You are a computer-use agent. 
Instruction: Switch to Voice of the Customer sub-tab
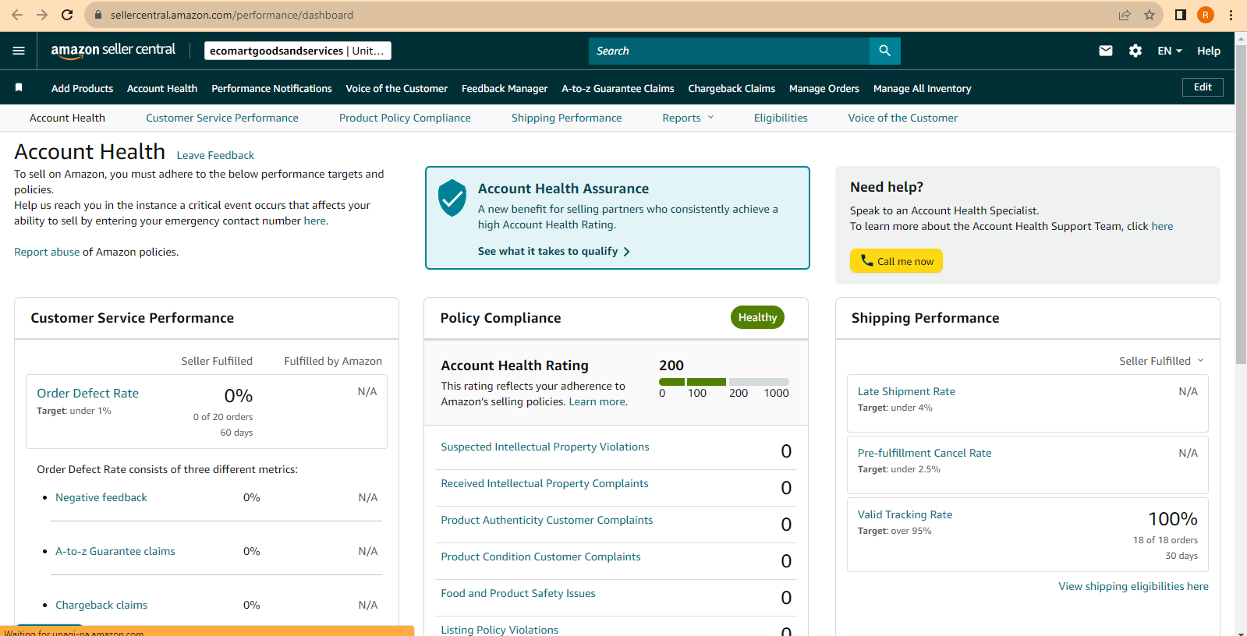903,118
